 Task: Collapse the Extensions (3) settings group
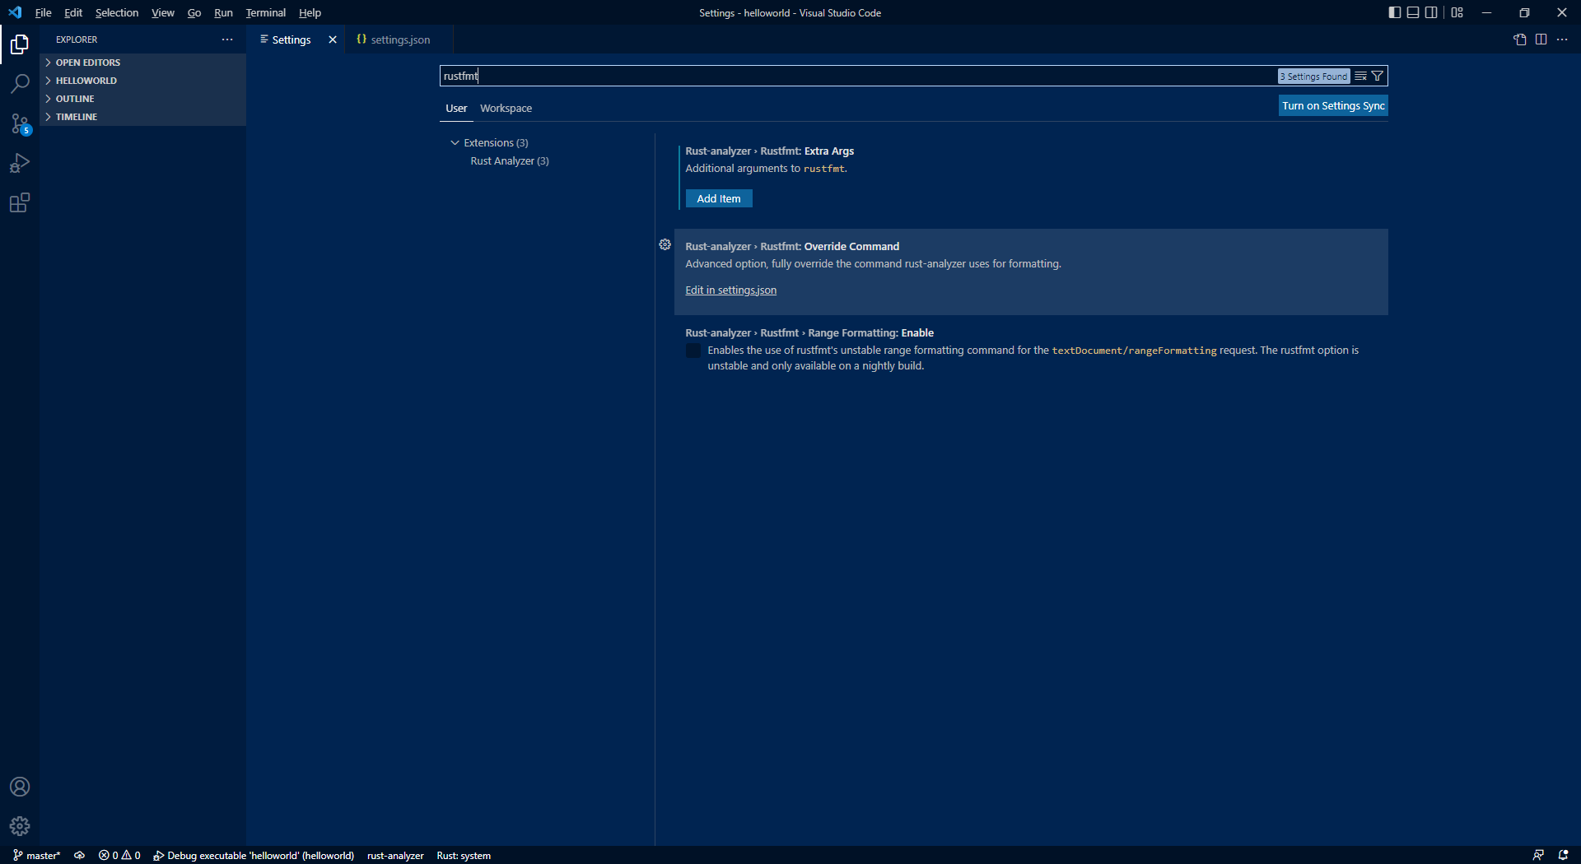tap(455, 142)
